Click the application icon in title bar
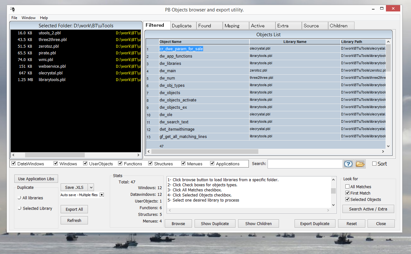 tap(13, 10)
